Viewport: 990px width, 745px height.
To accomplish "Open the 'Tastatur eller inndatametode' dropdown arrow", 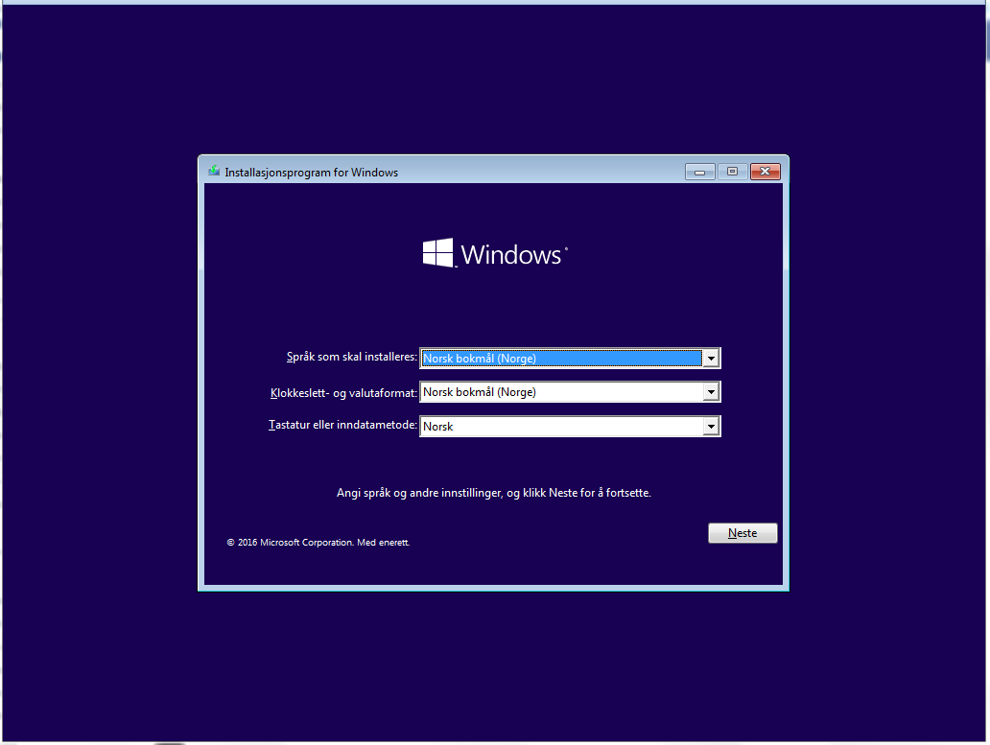I will click(711, 427).
